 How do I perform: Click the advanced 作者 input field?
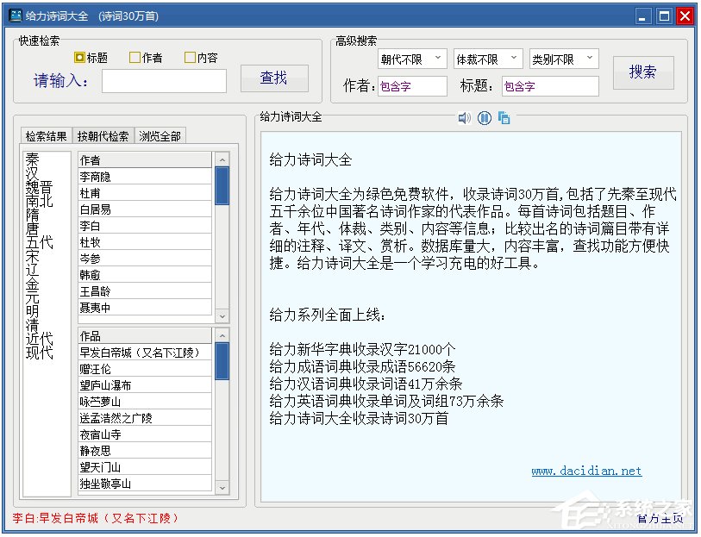pos(412,86)
